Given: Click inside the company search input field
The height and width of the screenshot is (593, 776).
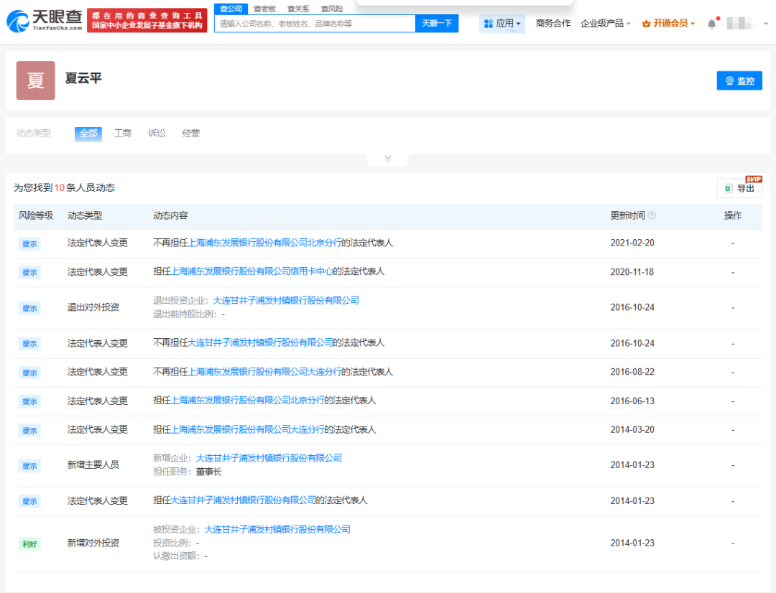Looking at the screenshot, I should [x=313, y=23].
